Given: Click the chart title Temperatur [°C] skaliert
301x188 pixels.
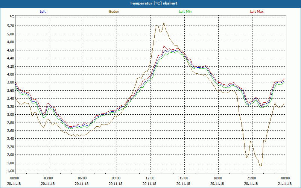Looking at the screenshot, I should pyautogui.click(x=154, y=3).
